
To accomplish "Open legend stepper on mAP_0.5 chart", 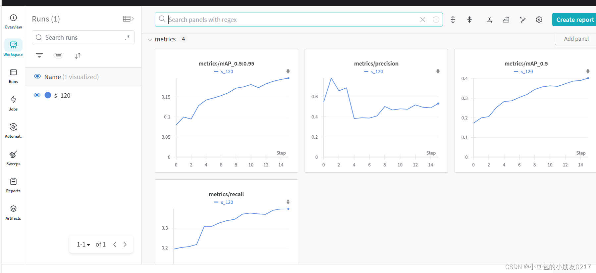I will (587, 71).
